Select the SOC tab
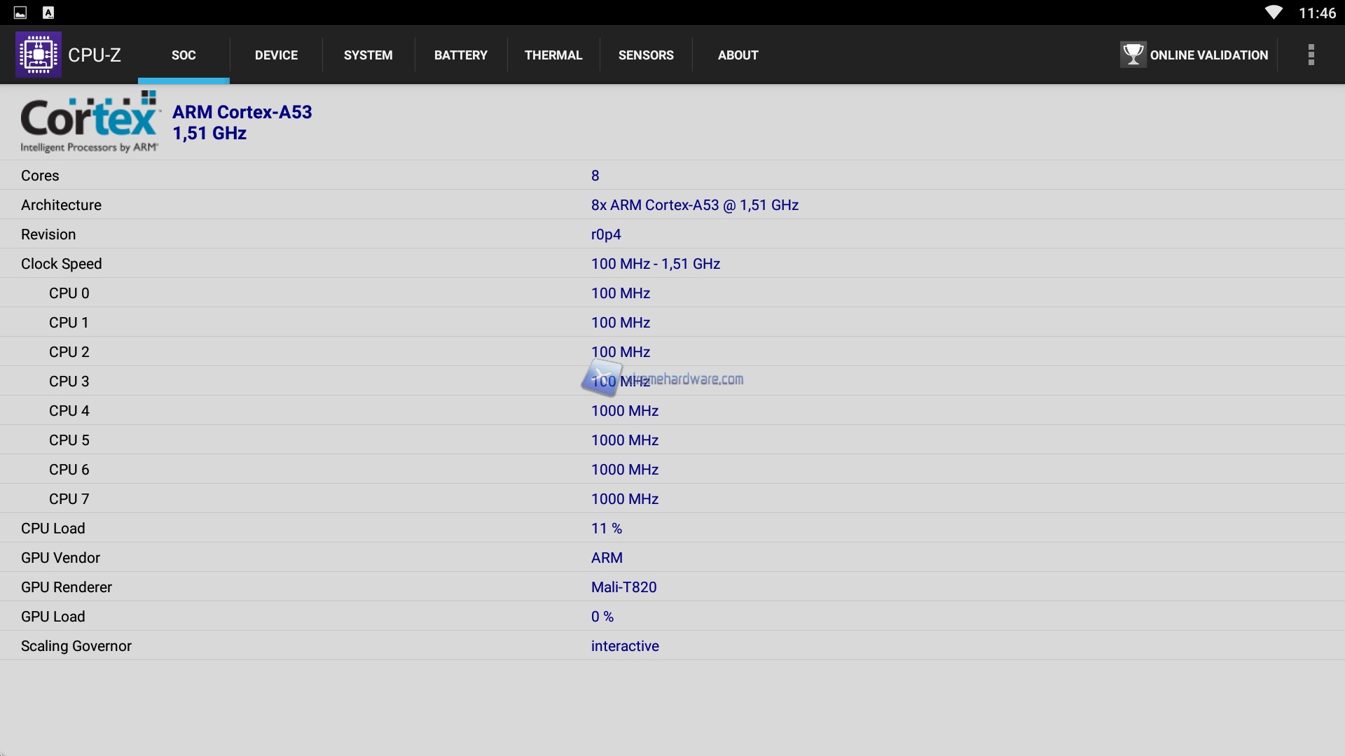Image resolution: width=1345 pixels, height=756 pixels. [184, 55]
